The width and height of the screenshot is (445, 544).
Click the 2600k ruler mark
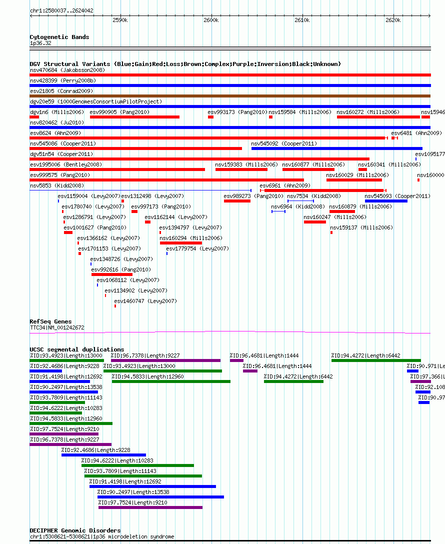(x=211, y=20)
